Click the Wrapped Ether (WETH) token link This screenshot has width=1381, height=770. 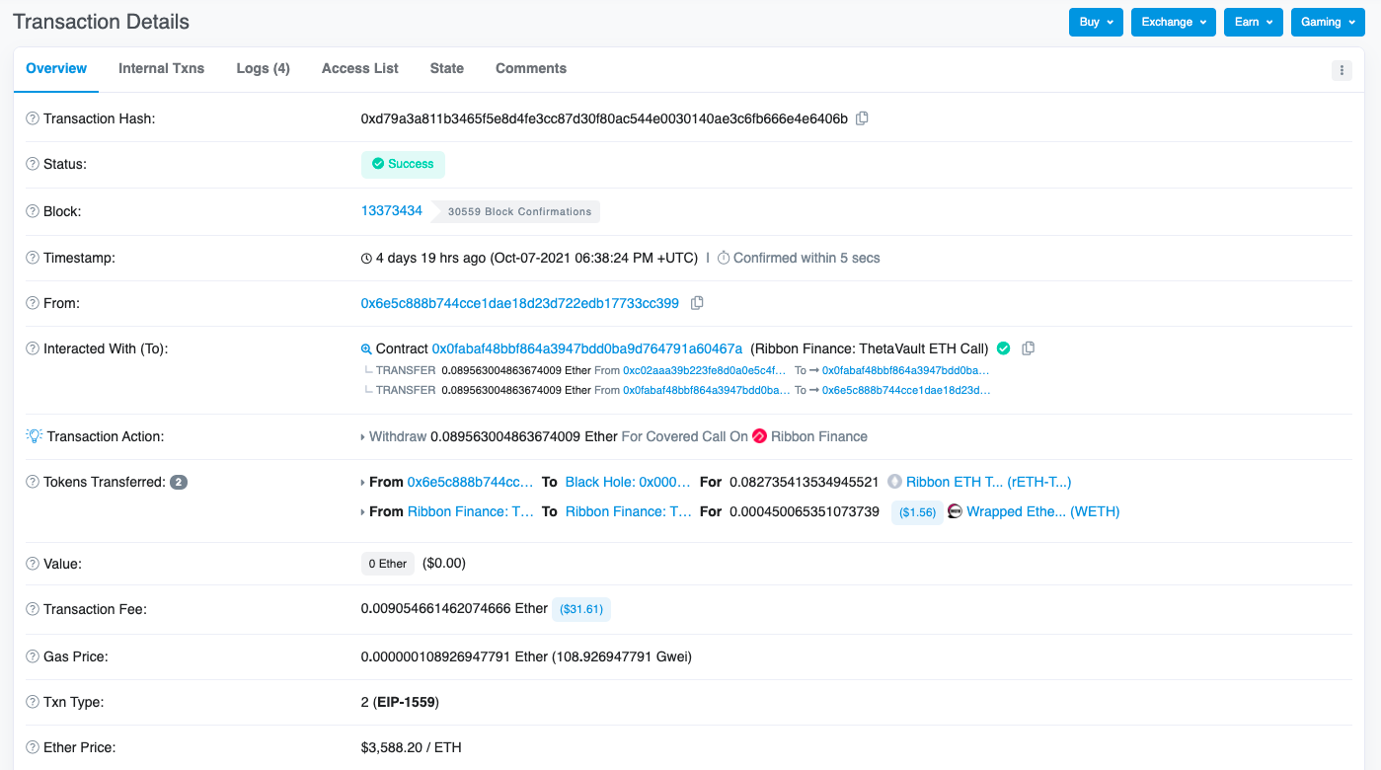click(x=1042, y=511)
